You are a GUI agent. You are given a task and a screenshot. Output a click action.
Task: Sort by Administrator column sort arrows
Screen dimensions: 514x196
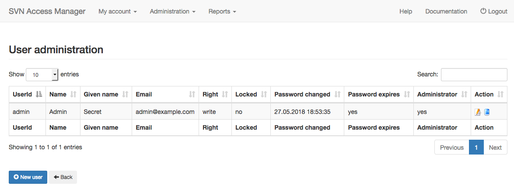(464, 94)
